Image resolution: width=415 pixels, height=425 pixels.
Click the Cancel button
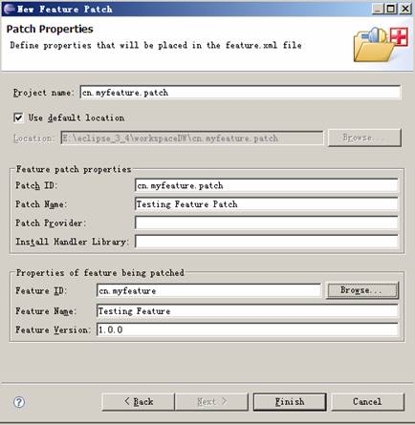tap(367, 402)
